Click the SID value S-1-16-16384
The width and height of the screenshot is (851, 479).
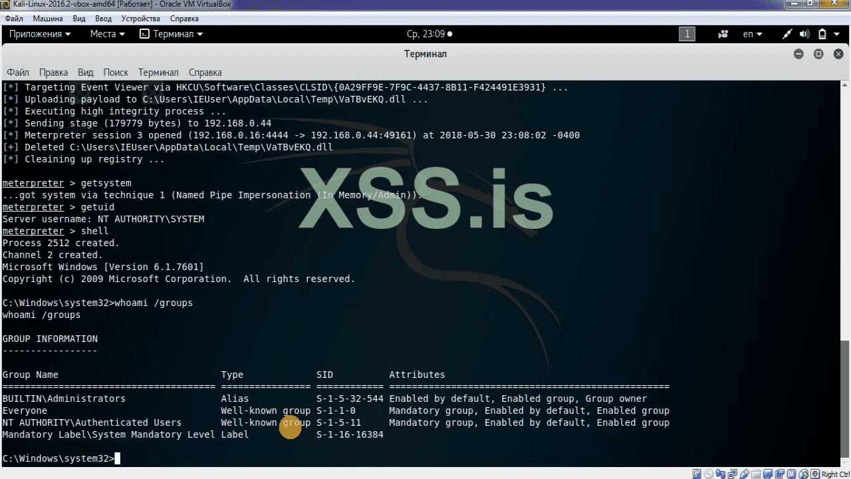pos(350,434)
